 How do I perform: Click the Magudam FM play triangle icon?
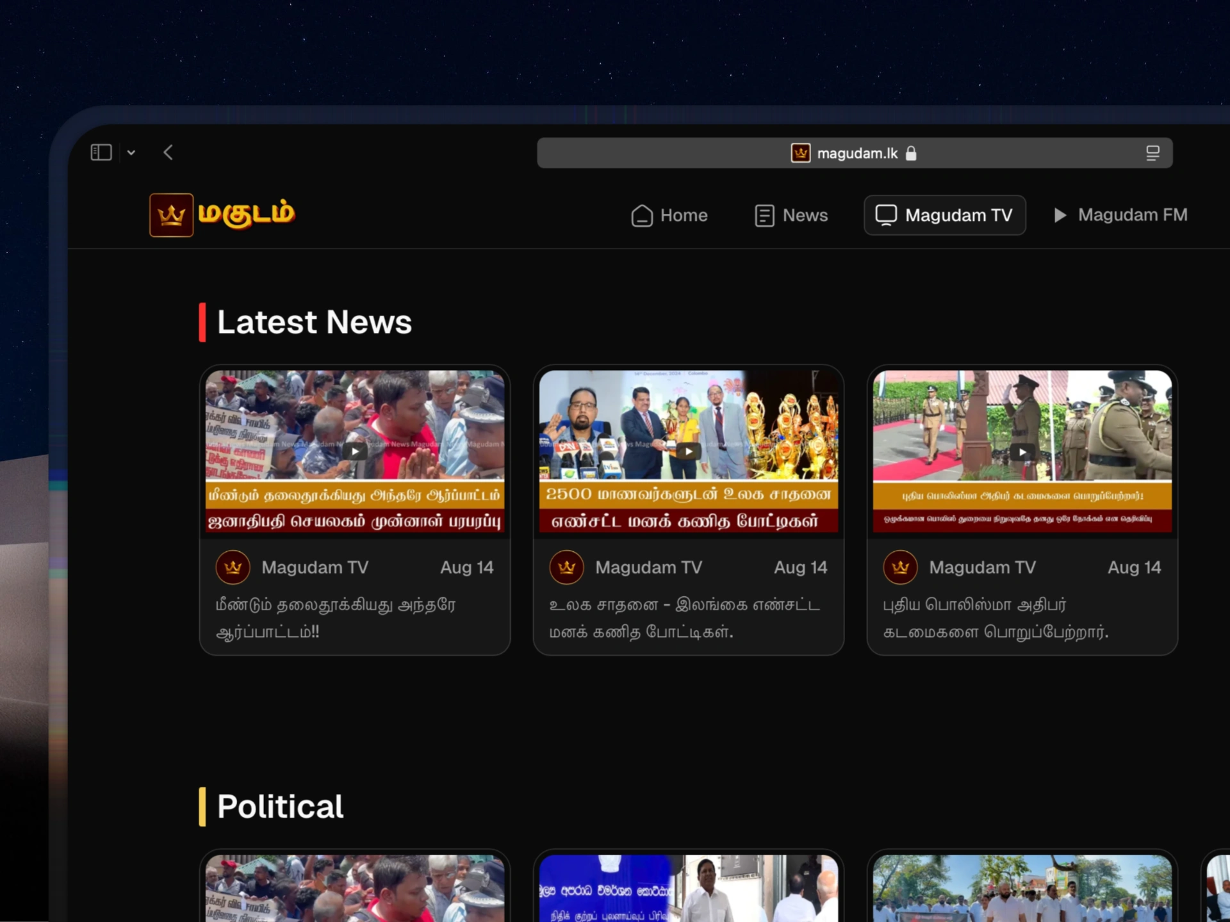click(1060, 215)
